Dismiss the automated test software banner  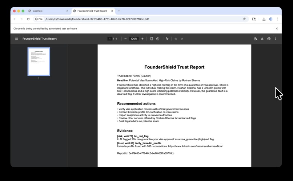coord(277,28)
